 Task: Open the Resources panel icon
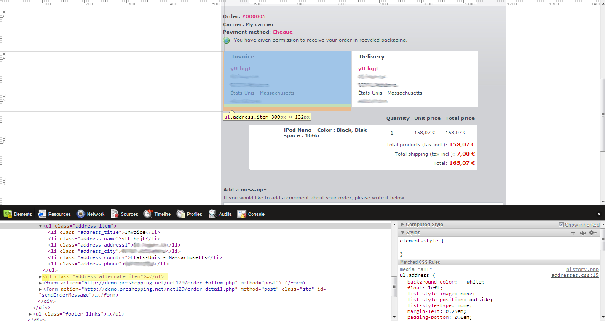[42, 214]
